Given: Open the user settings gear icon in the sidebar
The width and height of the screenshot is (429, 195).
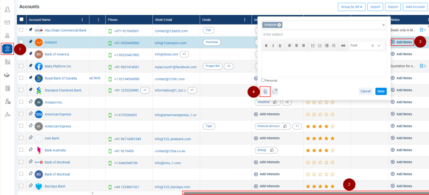Looking at the screenshot, I should click(7, 101).
